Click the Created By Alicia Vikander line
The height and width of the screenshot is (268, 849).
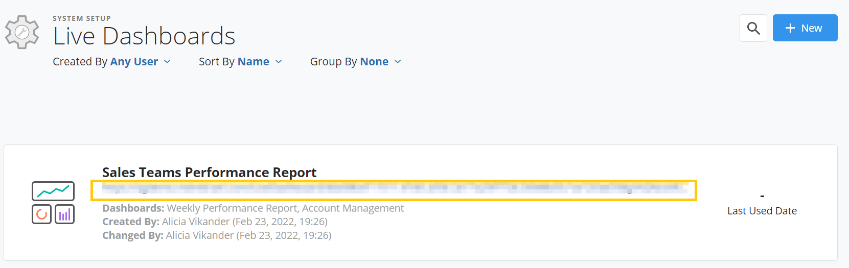click(215, 222)
